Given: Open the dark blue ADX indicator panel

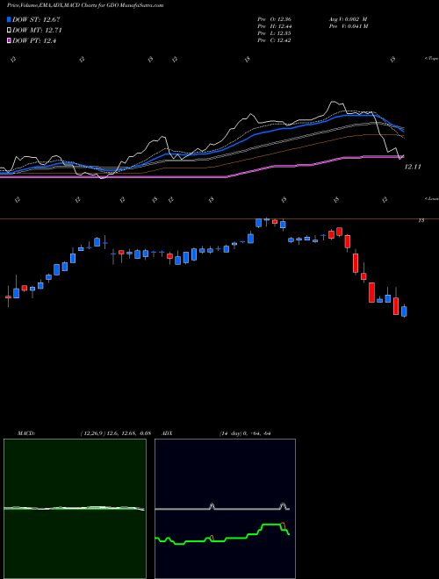Looking at the screenshot, I should click(x=225, y=509).
